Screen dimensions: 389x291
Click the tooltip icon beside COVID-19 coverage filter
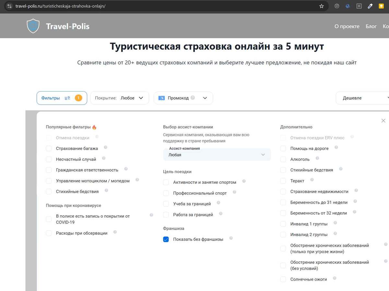pos(151,214)
